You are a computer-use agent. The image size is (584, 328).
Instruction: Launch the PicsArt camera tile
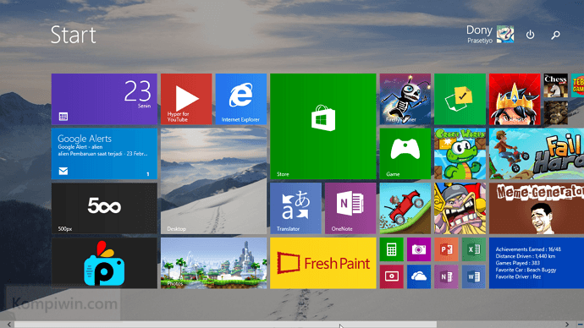[104, 263]
